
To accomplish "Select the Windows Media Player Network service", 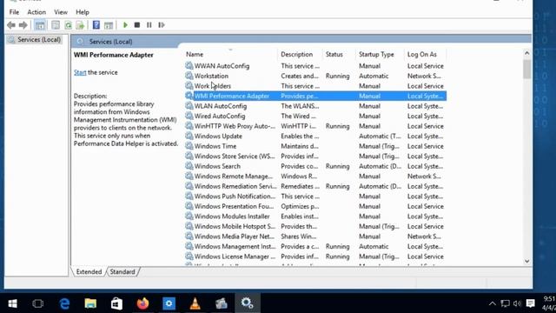I will (314, 236).
